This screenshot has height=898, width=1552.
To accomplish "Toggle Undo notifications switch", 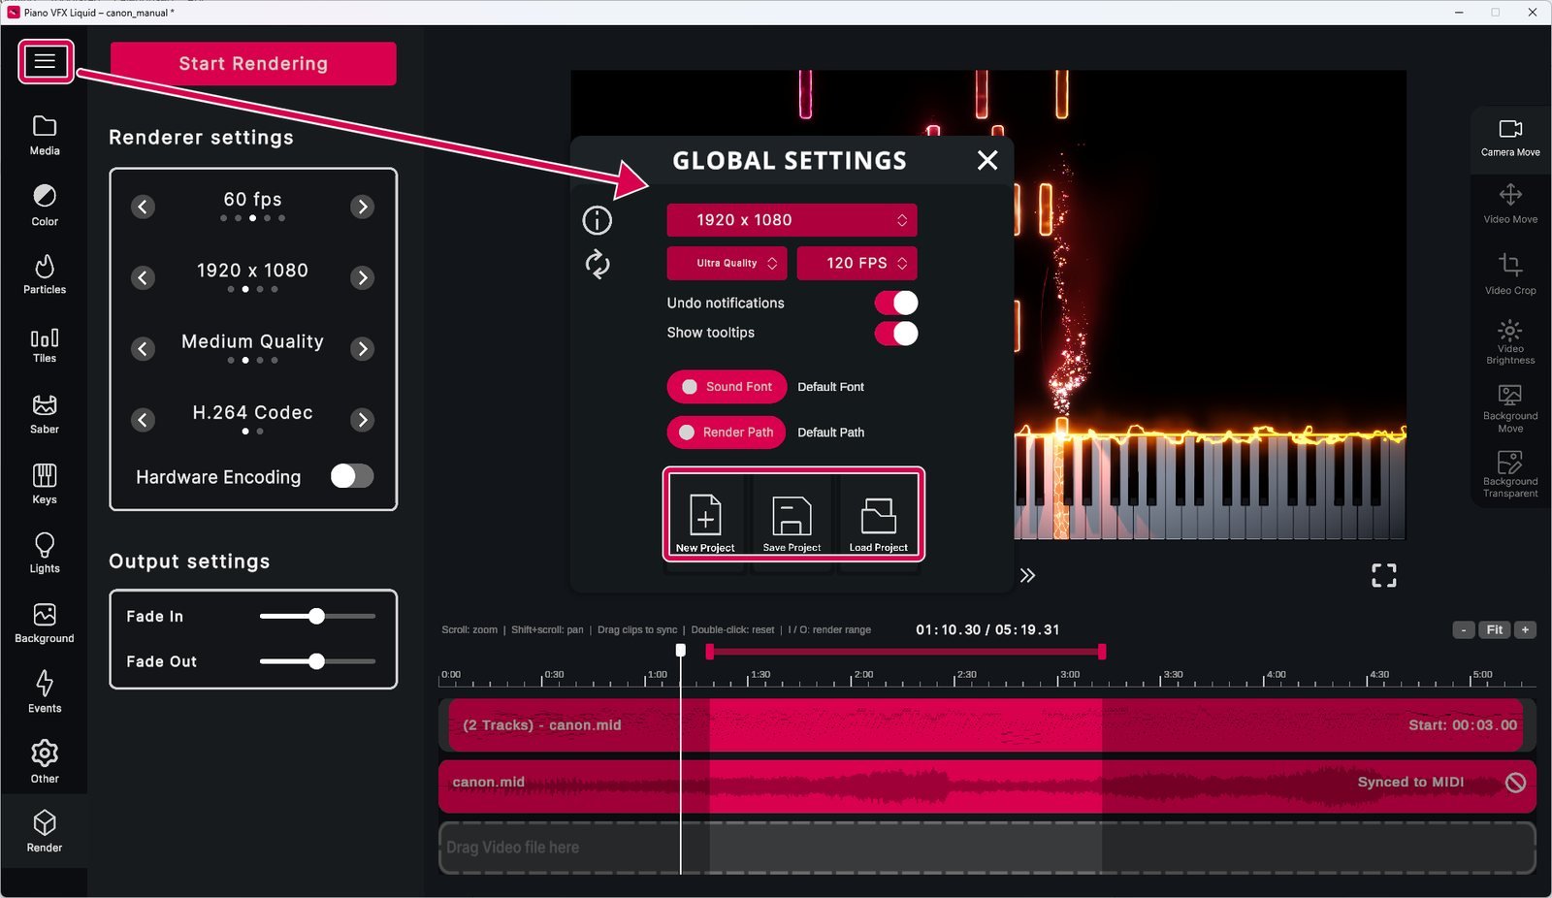I will pyautogui.click(x=896, y=303).
